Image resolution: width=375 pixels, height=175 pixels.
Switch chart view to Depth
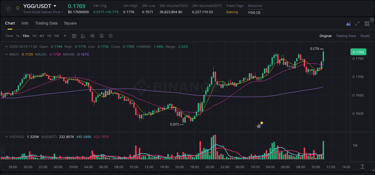365,36
